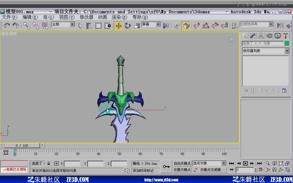Open the 编辑(E) menu
293x183 pixels.
coord(30,17)
